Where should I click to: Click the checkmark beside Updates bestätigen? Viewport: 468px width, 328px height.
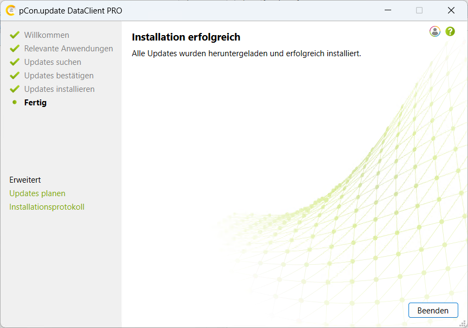15,76
